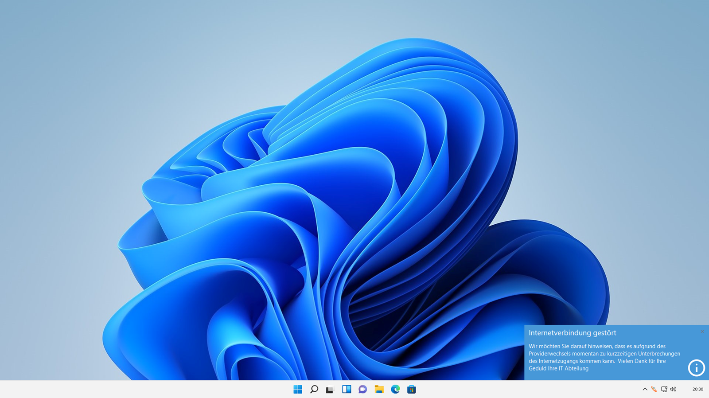
Task: Click the info icon in notification
Action: pyautogui.click(x=696, y=368)
